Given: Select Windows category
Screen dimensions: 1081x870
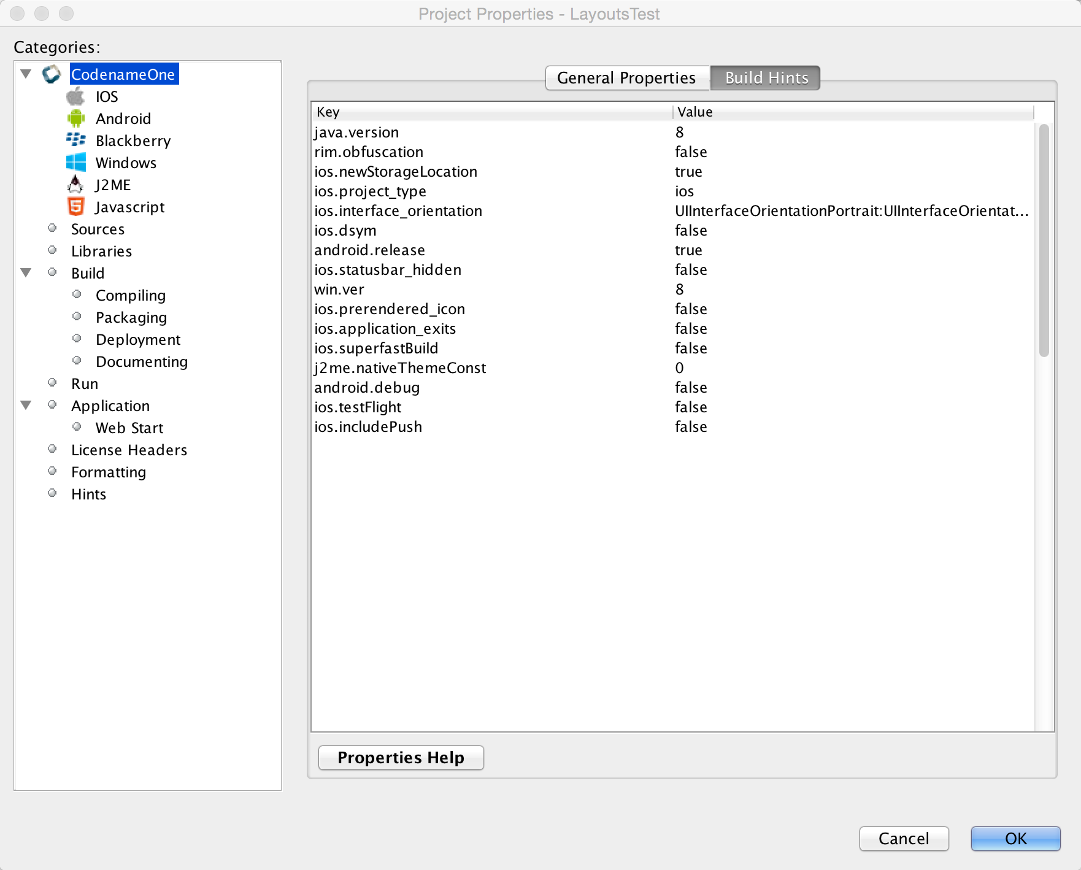Looking at the screenshot, I should pyautogui.click(x=126, y=163).
